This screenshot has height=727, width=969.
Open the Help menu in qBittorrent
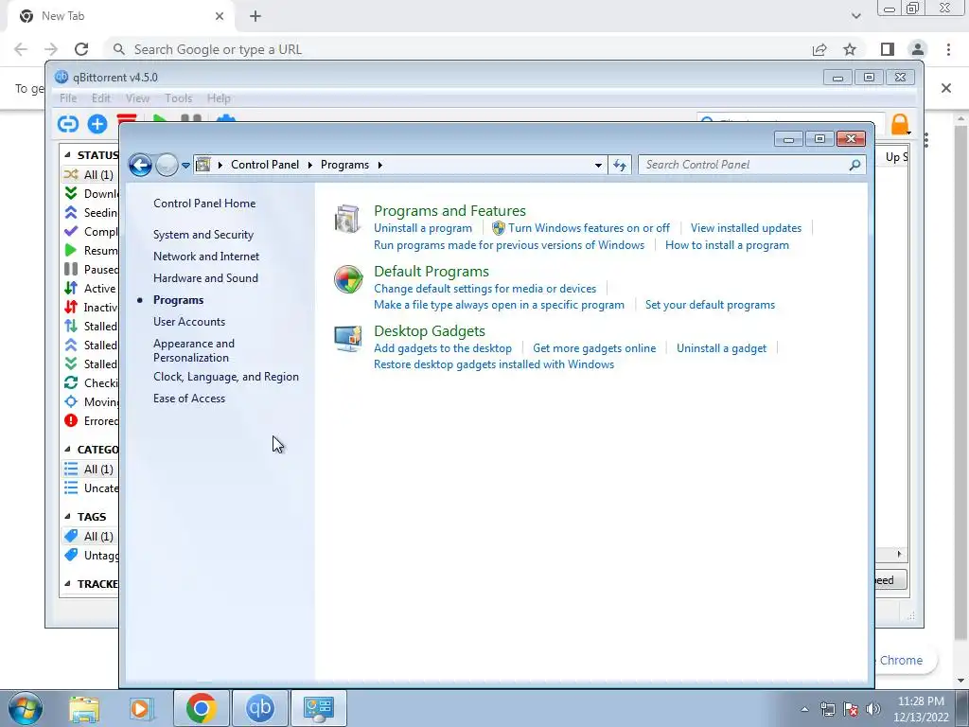pos(219,98)
